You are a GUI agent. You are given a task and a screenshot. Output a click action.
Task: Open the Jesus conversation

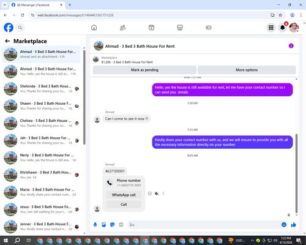click(42, 209)
